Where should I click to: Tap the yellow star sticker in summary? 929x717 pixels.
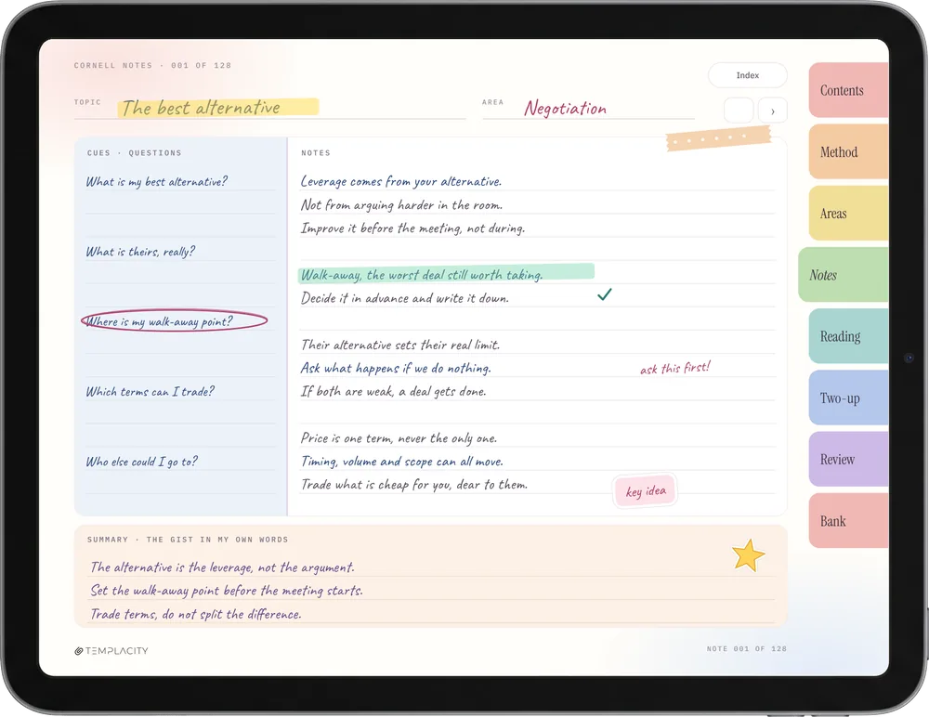click(748, 555)
